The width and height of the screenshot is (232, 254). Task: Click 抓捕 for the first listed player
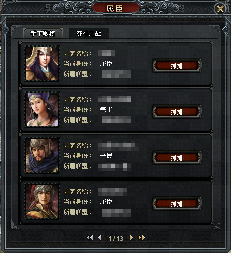click(x=177, y=66)
